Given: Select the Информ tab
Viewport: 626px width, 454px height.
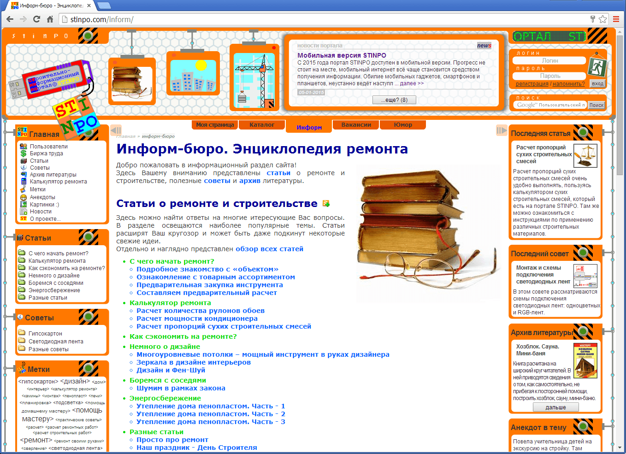Looking at the screenshot, I should point(309,127).
